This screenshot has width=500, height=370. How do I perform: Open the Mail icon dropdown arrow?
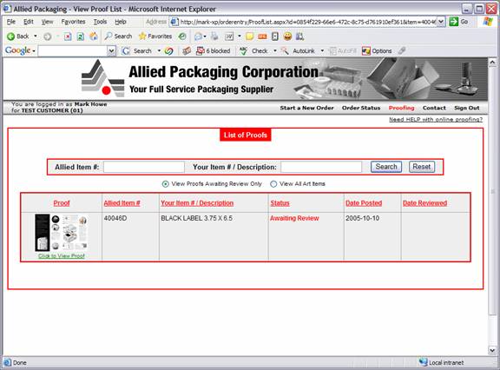pyautogui.click(x=205, y=36)
